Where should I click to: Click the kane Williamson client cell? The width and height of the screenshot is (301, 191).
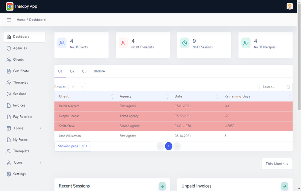coord(70,136)
